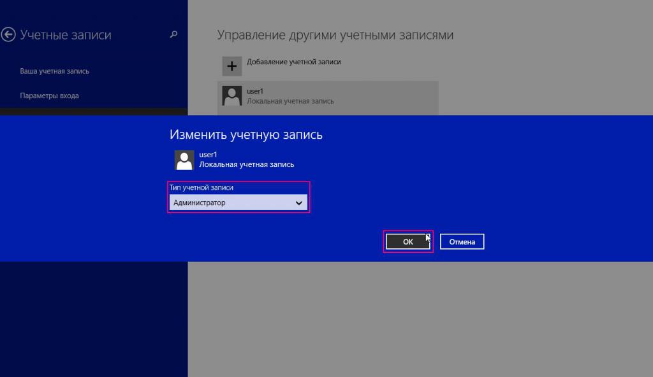
Task: Click the Учетные записи sidebar title
Action: (x=66, y=35)
